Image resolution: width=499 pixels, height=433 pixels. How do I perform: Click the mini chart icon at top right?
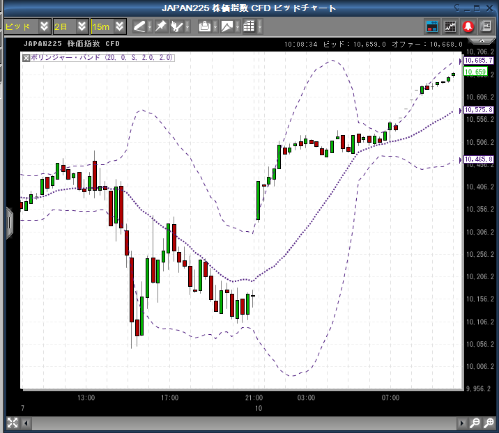(450, 26)
